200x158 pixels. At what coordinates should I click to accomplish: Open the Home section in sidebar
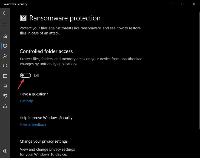click(5, 36)
